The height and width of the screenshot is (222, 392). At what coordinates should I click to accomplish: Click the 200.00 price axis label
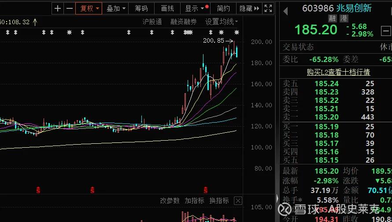coord(262,42)
